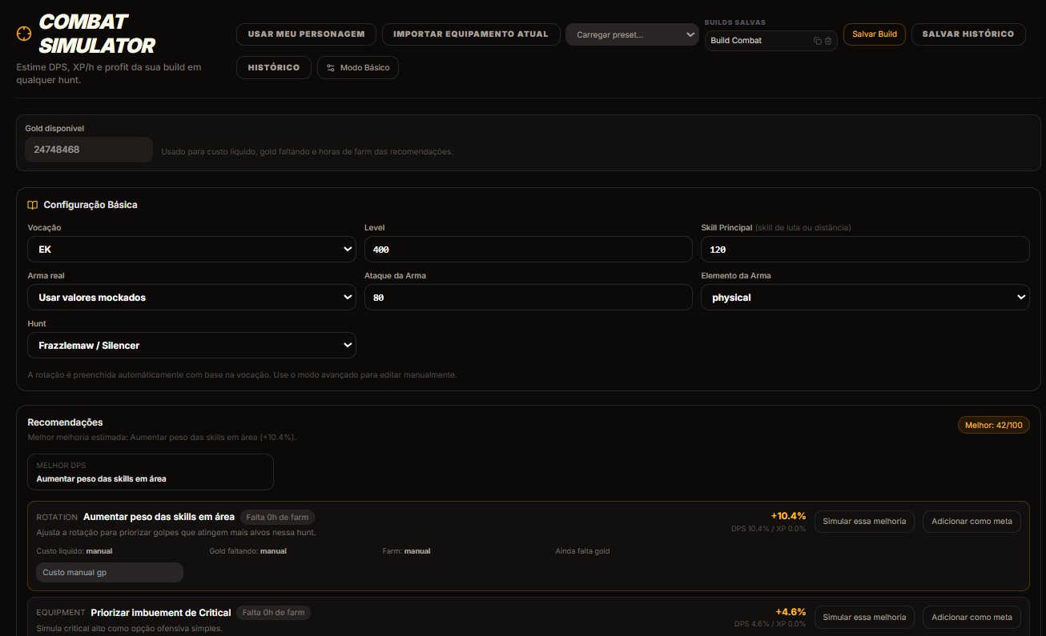Click the Melhor DPS recommendation card
The image size is (1046, 636).
tap(151, 472)
